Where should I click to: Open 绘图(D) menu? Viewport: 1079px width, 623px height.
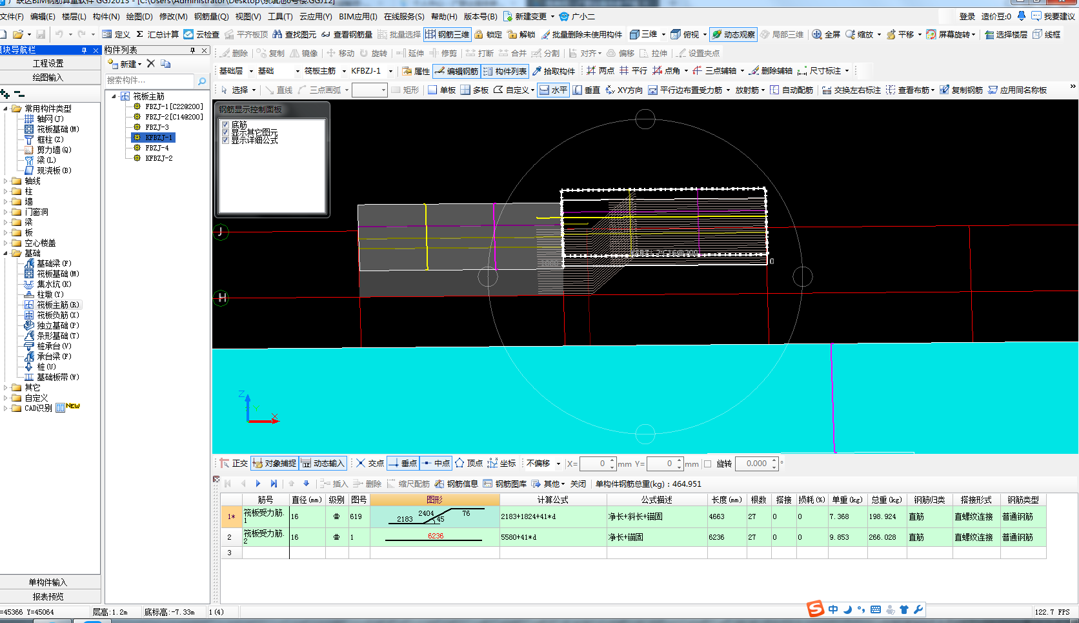139,17
